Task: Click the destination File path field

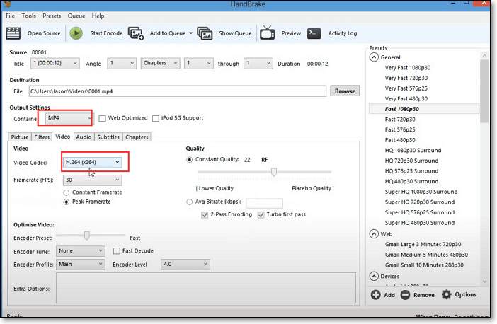Action: pos(178,91)
